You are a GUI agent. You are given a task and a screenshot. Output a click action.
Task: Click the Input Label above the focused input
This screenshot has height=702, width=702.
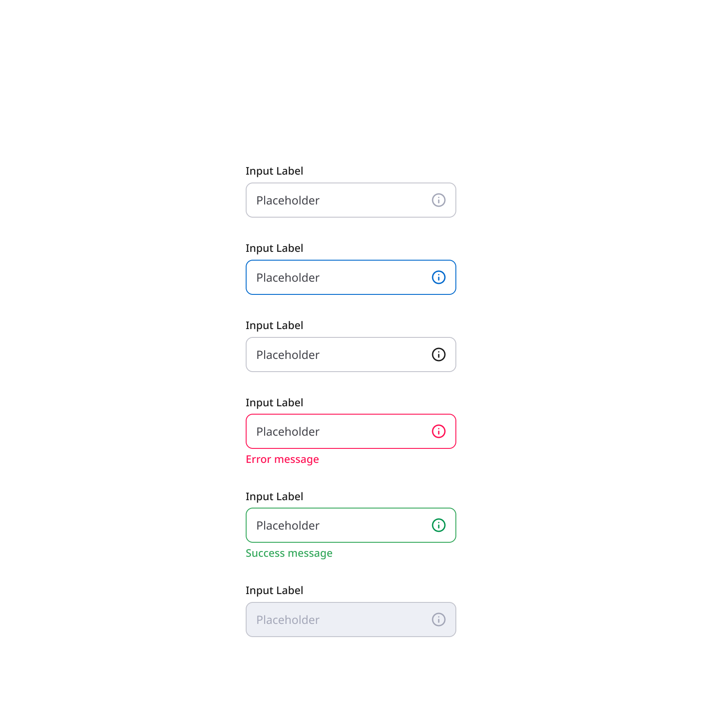click(274, 248)
